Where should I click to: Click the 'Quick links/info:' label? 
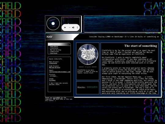click(x=56, y=59)
